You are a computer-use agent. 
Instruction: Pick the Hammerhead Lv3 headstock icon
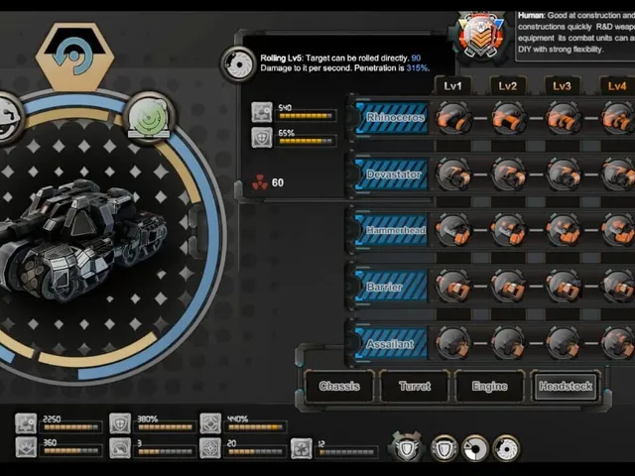563,230
